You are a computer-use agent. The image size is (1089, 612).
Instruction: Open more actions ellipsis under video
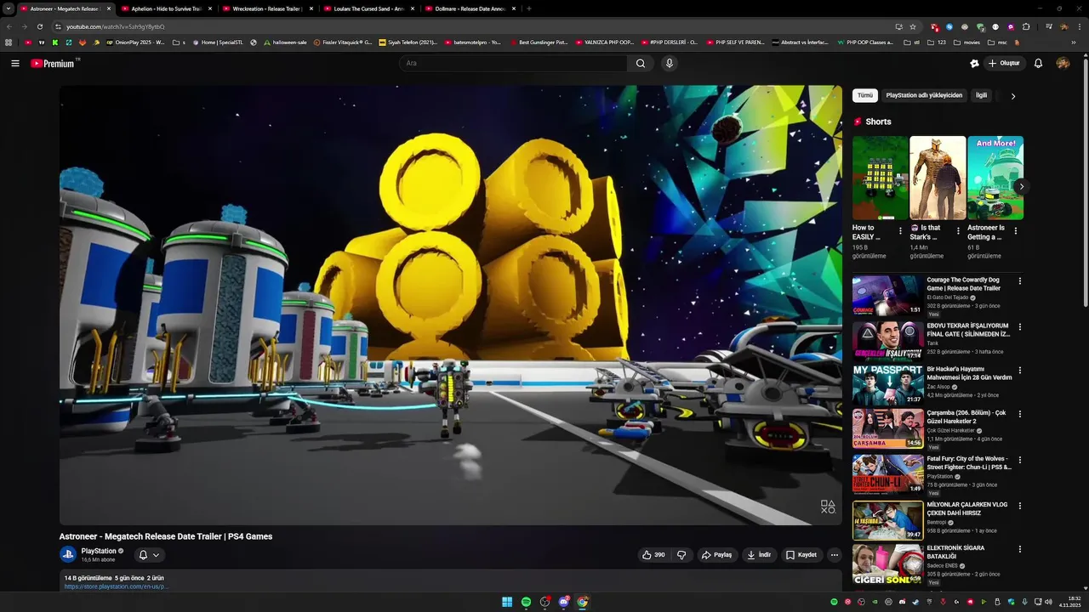click(x=834, y=555)
